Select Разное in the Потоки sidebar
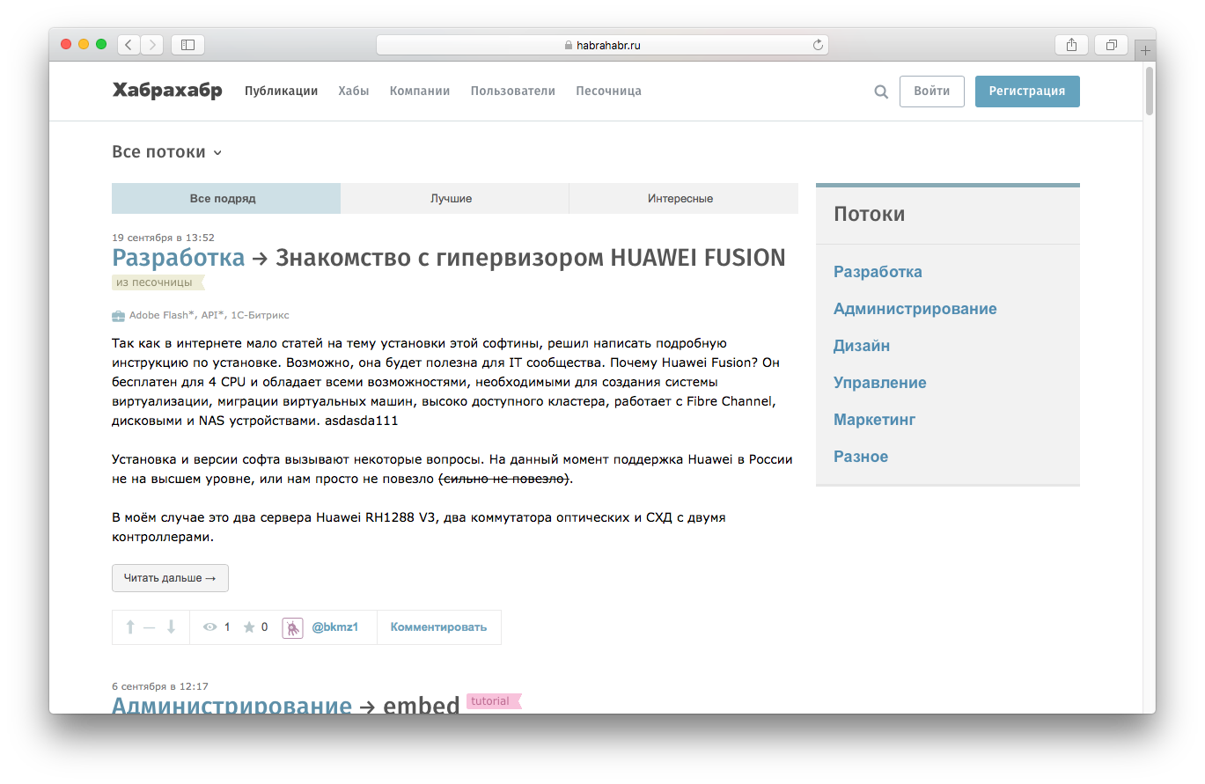 tap(861, 457)
